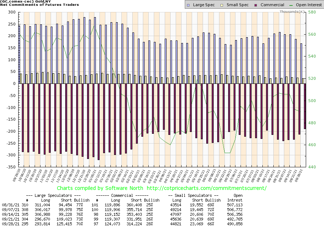Click the Large Spec legend swatch
324x226 pixels.
click(x=188, y=5)
